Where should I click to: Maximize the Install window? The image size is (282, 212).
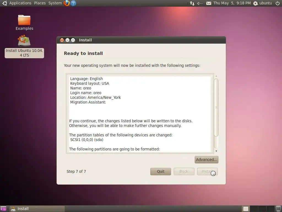pos(73,40)
